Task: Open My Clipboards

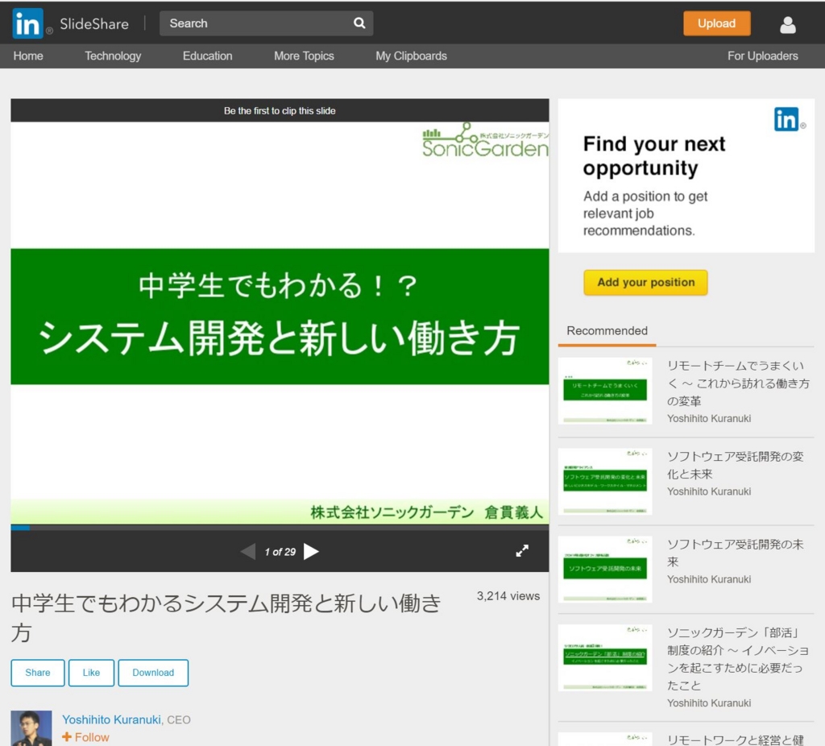Action: pos(412,56)
